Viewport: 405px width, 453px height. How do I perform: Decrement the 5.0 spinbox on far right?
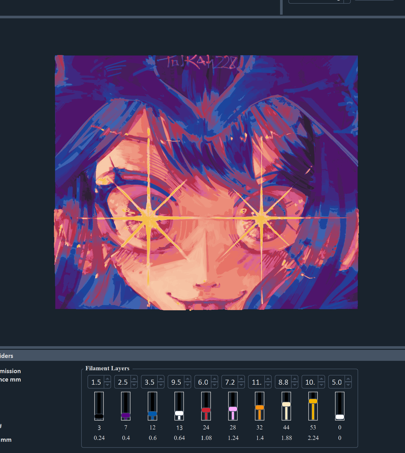348,385
